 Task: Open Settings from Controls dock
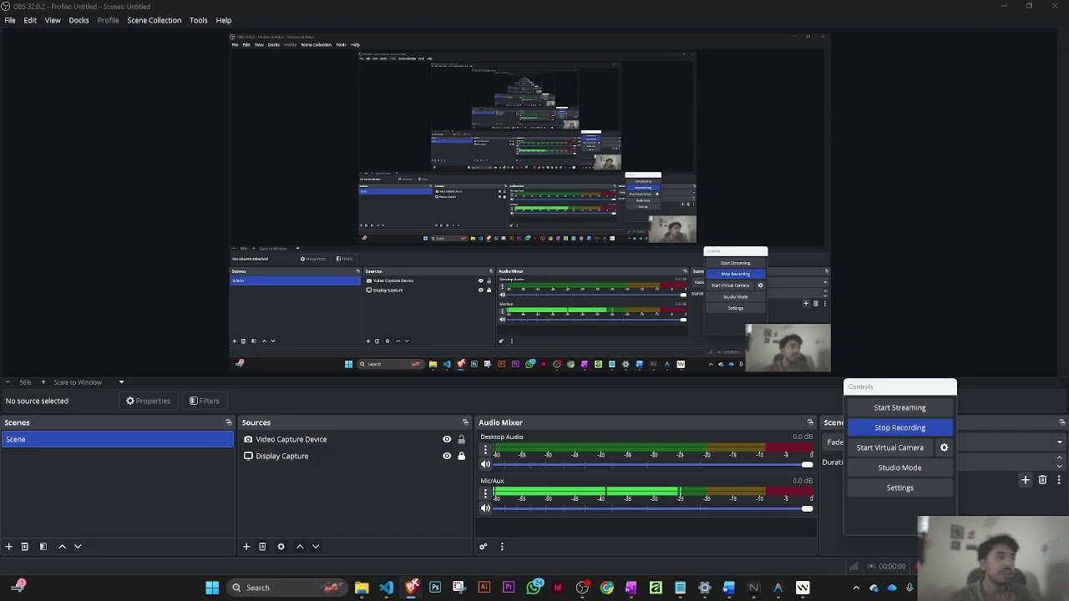click(899, 487)
